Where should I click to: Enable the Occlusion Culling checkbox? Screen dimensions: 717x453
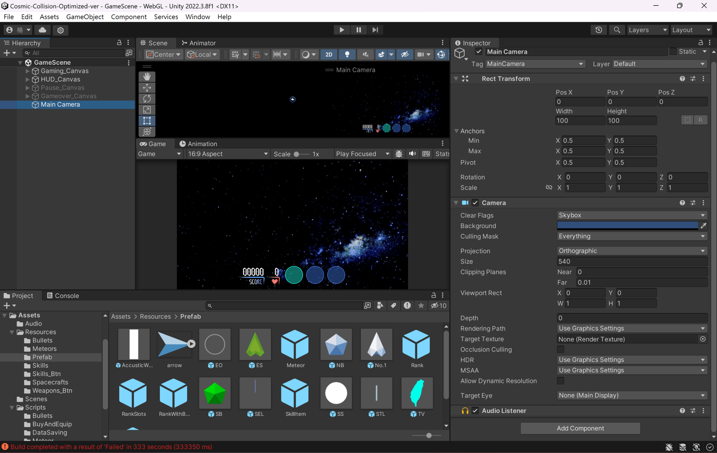pyautogui.click(x=561, y=349)
